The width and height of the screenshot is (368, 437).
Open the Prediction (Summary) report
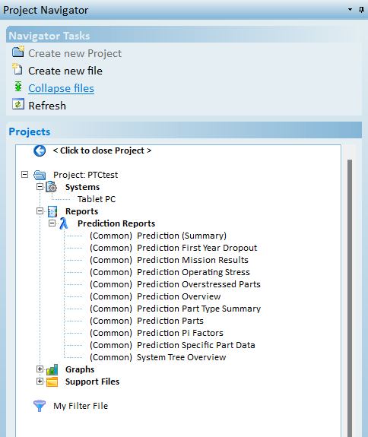coord(158,236)
